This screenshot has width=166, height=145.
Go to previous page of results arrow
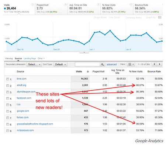[x=155, y=64]
